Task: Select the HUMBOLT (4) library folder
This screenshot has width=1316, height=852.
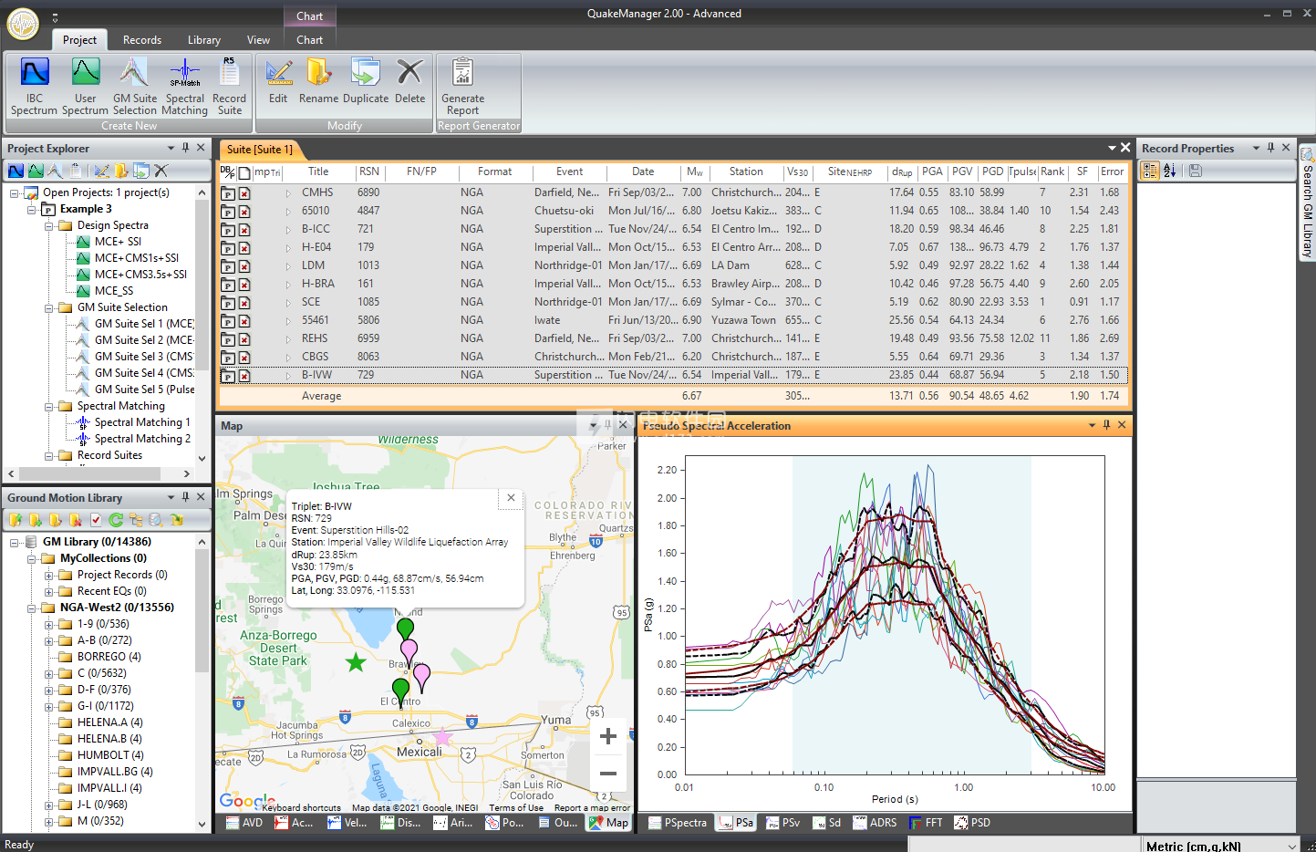Action: click(x=110, y=755)
